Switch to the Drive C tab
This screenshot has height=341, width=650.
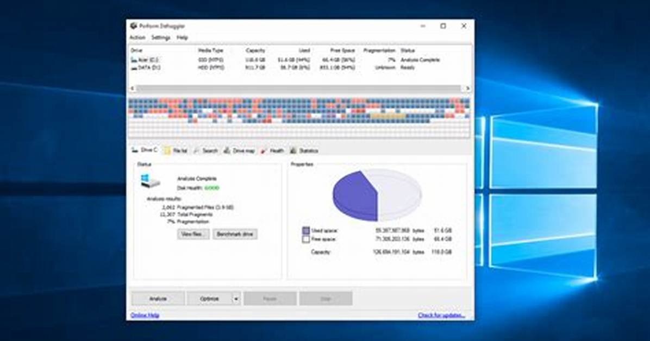[x=145, y=150]
